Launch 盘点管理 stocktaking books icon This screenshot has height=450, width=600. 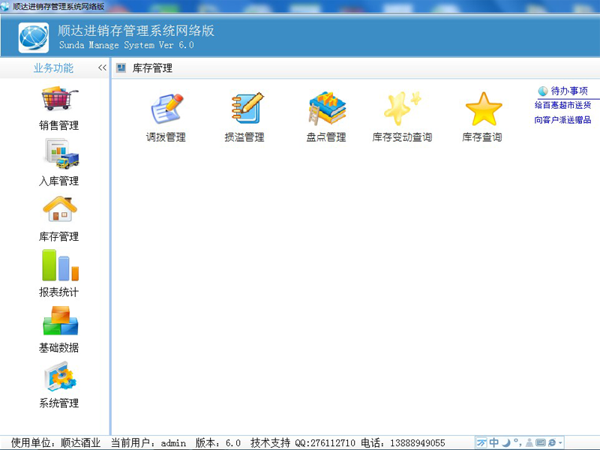point(326,109)
